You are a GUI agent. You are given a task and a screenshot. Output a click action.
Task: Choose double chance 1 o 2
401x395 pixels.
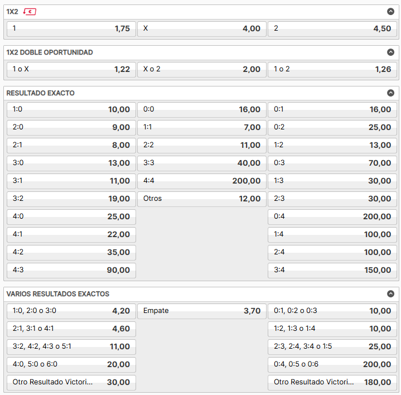pyautogui.click(x=332, y=69)
